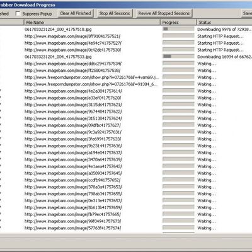Click the Clear All Finished button
Screen dimensions: 252x252
tap(75, 13)
